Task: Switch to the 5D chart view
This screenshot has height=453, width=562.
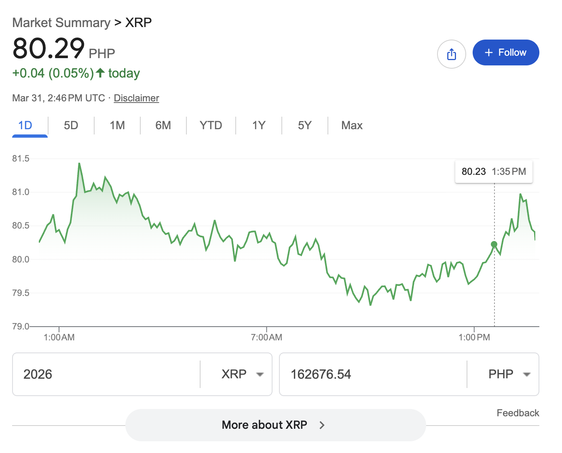Action: pos(71,126)
